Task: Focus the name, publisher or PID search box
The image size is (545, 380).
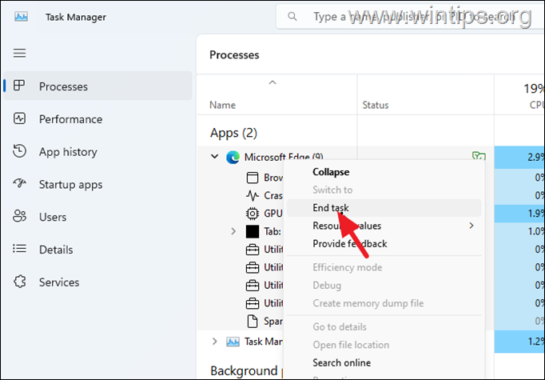Action: [x=410, y=16]
